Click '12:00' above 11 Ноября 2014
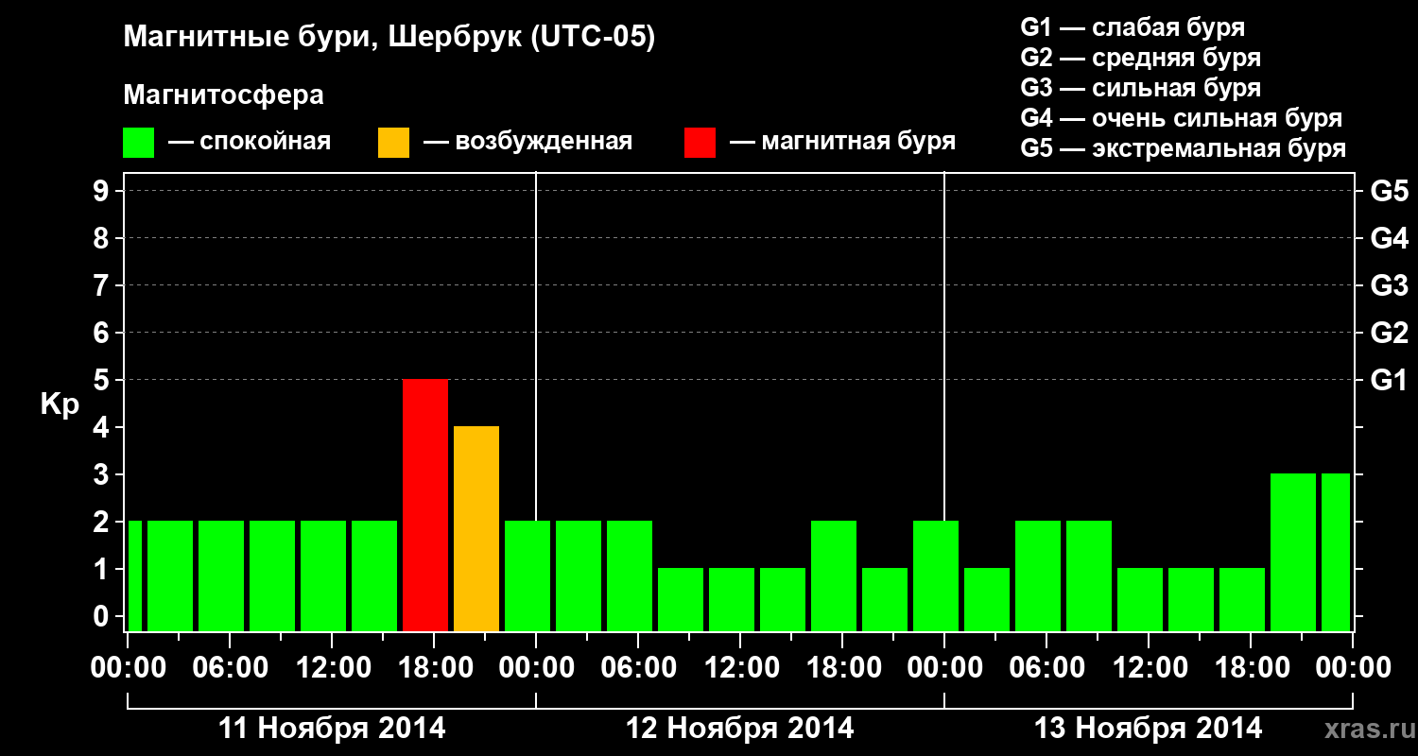 tap(332, 668)
